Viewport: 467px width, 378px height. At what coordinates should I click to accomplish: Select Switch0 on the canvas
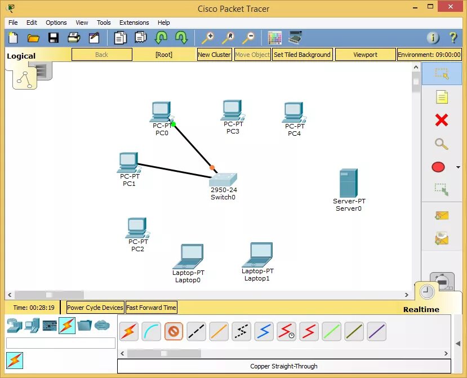[223, 180]
